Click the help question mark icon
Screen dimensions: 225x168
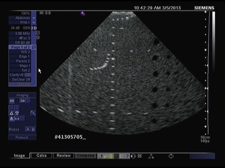127,156
